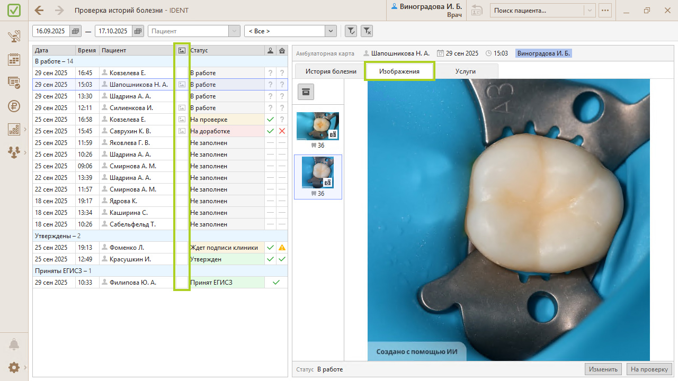Viewport: 678px width, 381px height.
Task: Go back with the left arrow
Action: pos(39,10)
